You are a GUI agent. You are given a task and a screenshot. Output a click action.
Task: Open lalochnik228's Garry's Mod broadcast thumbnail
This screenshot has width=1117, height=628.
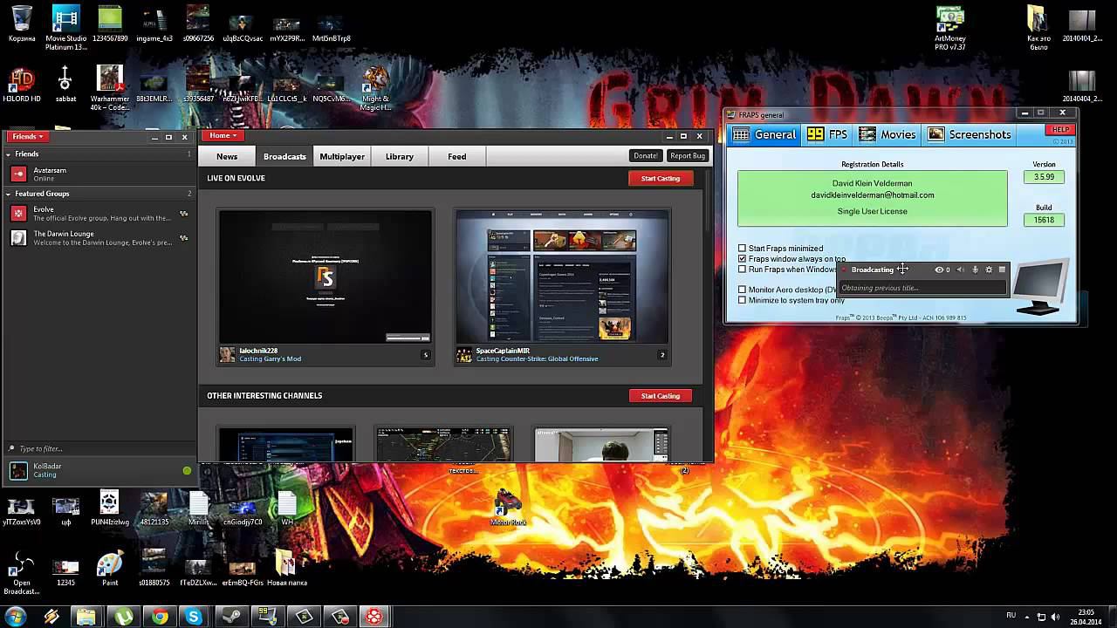pyautogui.click(x=326, y=277)
